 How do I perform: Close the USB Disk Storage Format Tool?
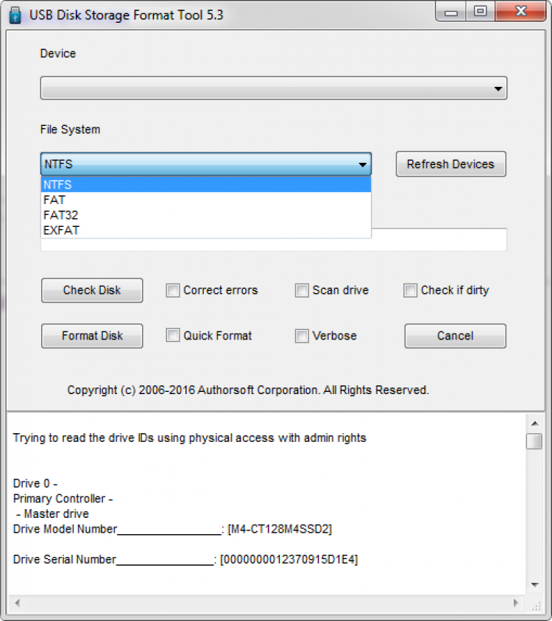[x=522, y=12]
